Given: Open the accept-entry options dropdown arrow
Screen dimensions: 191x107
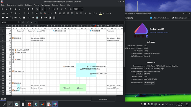Looking at the screenshot, I should tap(32, 22).
